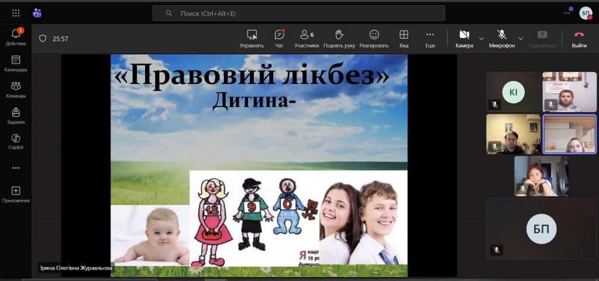
Task: Click Выйти to leave the meeting
Action: (579, 39)
